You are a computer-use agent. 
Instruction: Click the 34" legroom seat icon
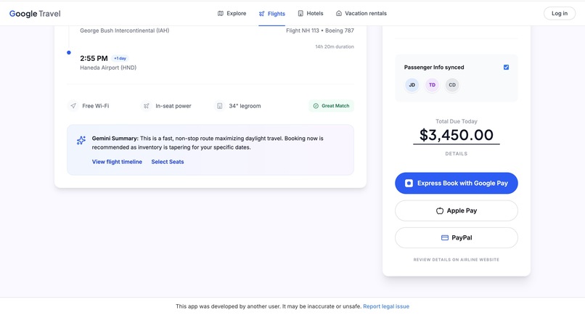click(x=220, y=106)
